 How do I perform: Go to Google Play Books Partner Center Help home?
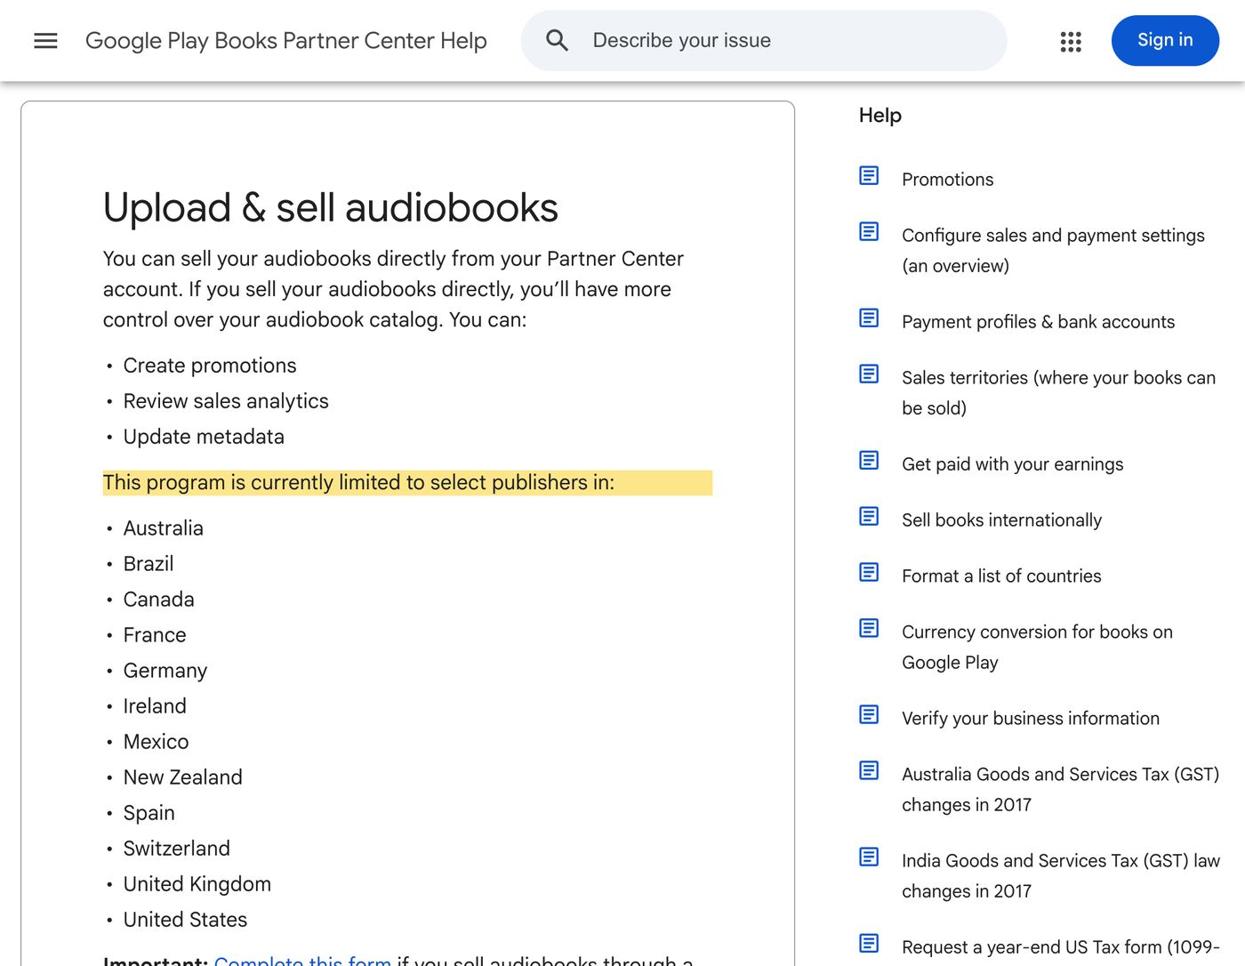coord(286,40)
